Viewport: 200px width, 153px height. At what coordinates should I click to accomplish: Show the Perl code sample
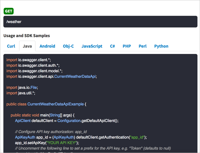pos(142,46)
